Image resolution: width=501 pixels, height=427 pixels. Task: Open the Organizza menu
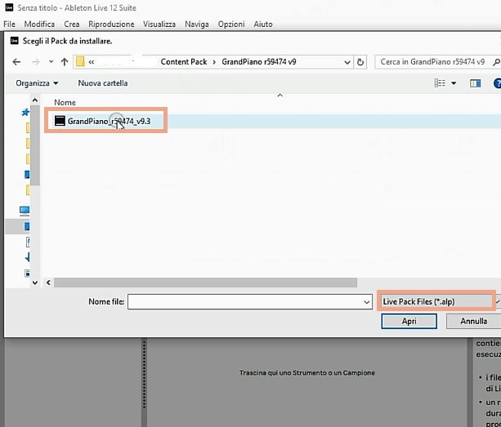pos(37,83)
